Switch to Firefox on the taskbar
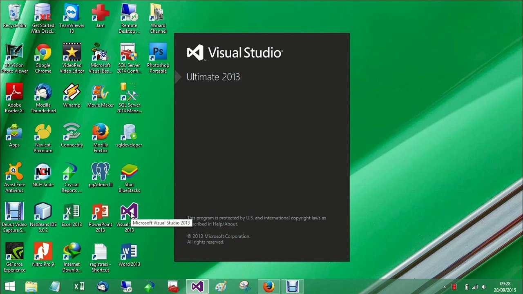The image size is (523, 294). [x=268, y=287]
